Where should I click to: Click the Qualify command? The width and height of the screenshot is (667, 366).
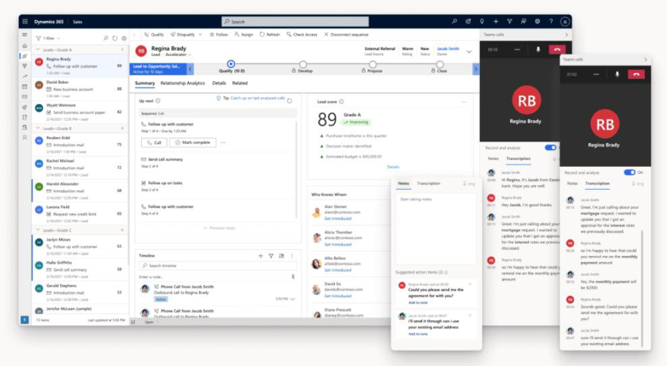click(x=154, y=34)
